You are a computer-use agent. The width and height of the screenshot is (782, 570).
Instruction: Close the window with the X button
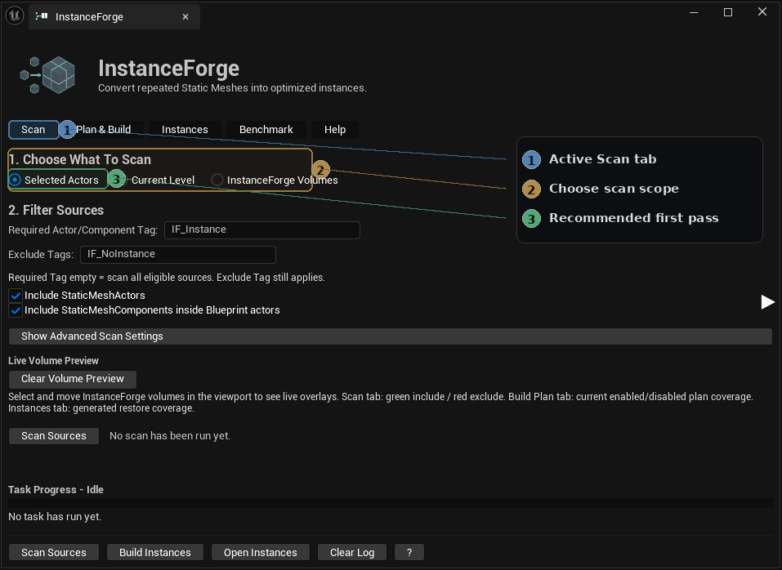[x=762, y=11]
